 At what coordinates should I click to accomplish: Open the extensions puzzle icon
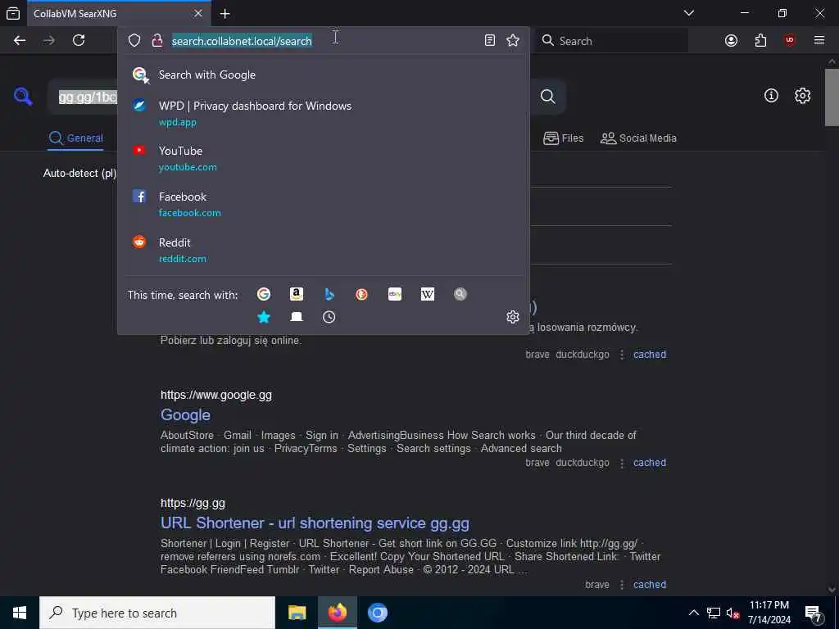760,41
